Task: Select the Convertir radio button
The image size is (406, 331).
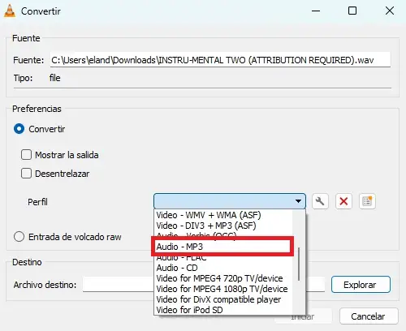Action: pos(19,129)
